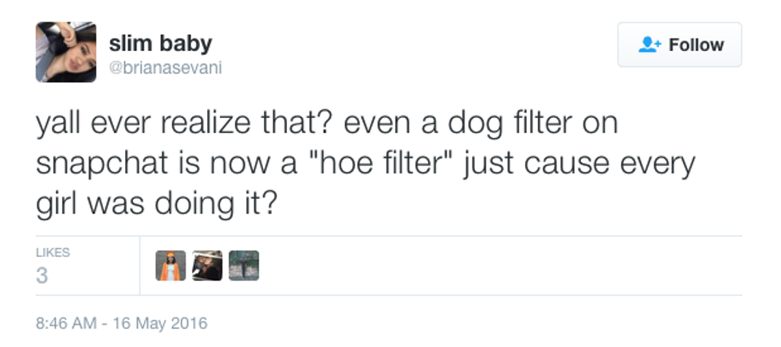The width and height of the screenshot is (781, 347).
Task: Select the middle liker avatar
Action: [x=207, y=266]
